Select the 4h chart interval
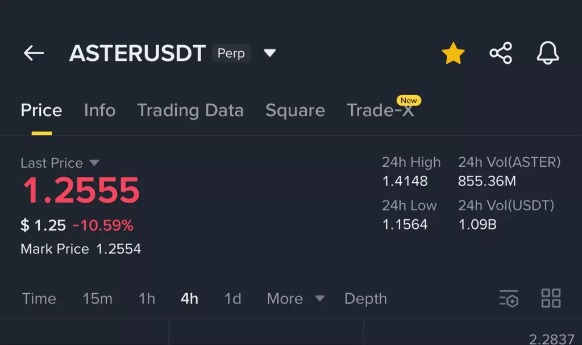The width and height of the screenshot is (582, 345). click(x=189, y=298)
